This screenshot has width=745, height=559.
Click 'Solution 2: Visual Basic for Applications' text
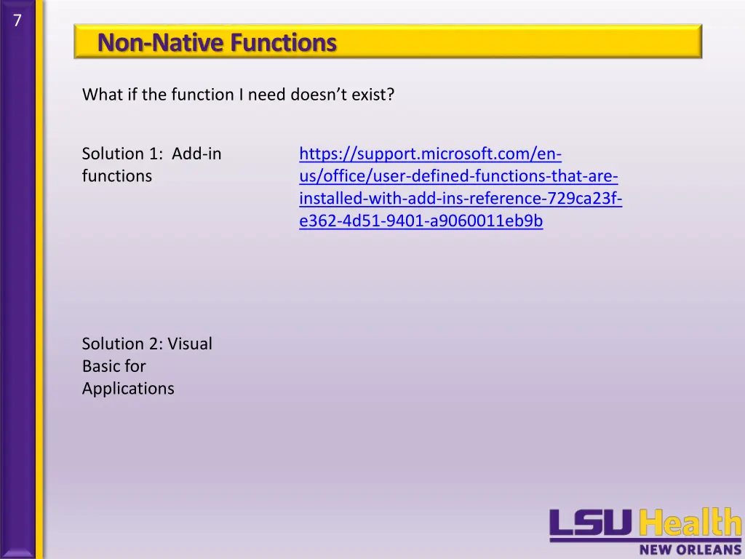point(147,366)
